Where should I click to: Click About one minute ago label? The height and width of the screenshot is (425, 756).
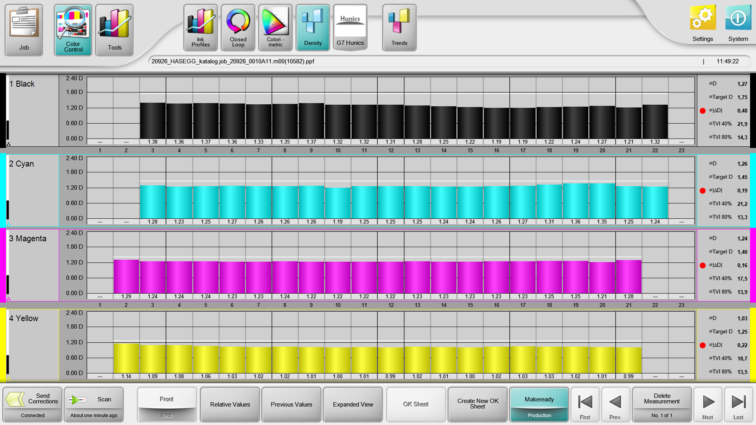tap(94, 416)
